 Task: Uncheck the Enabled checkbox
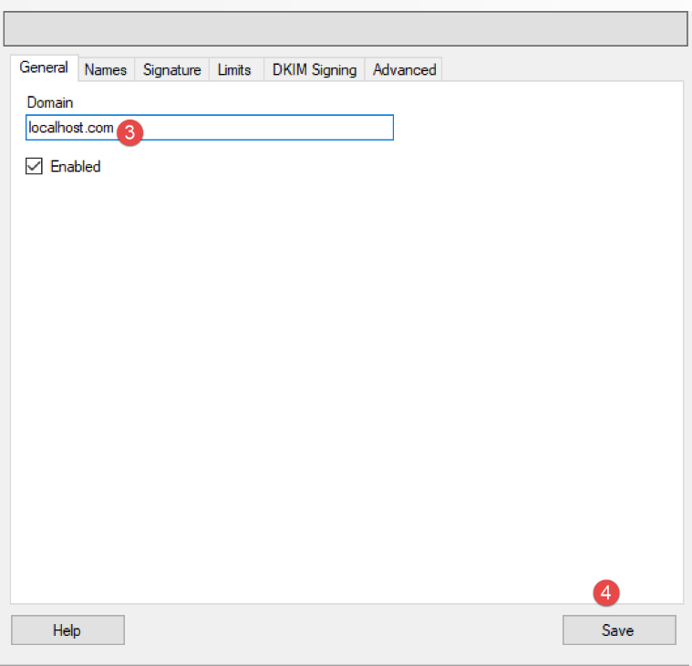35,166
